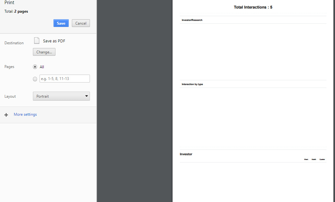
Task: Open the Layout dropdown arrow
Action: point(86,96)
